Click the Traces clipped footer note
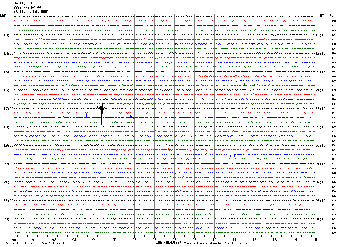The height and width of the screenshot is (247, 337). (218, 243)
